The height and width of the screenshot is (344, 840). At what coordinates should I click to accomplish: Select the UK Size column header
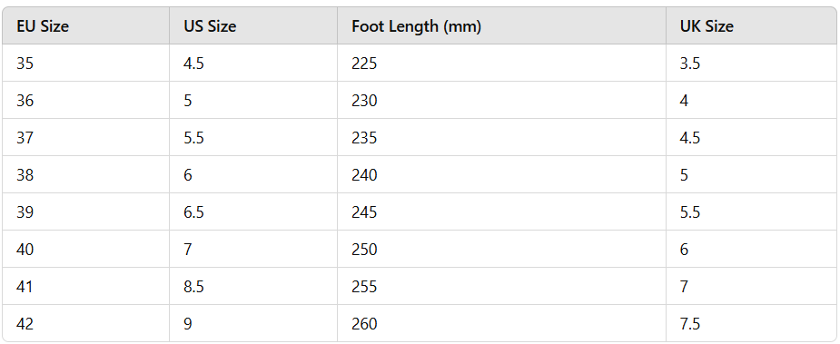click(751, 25)
